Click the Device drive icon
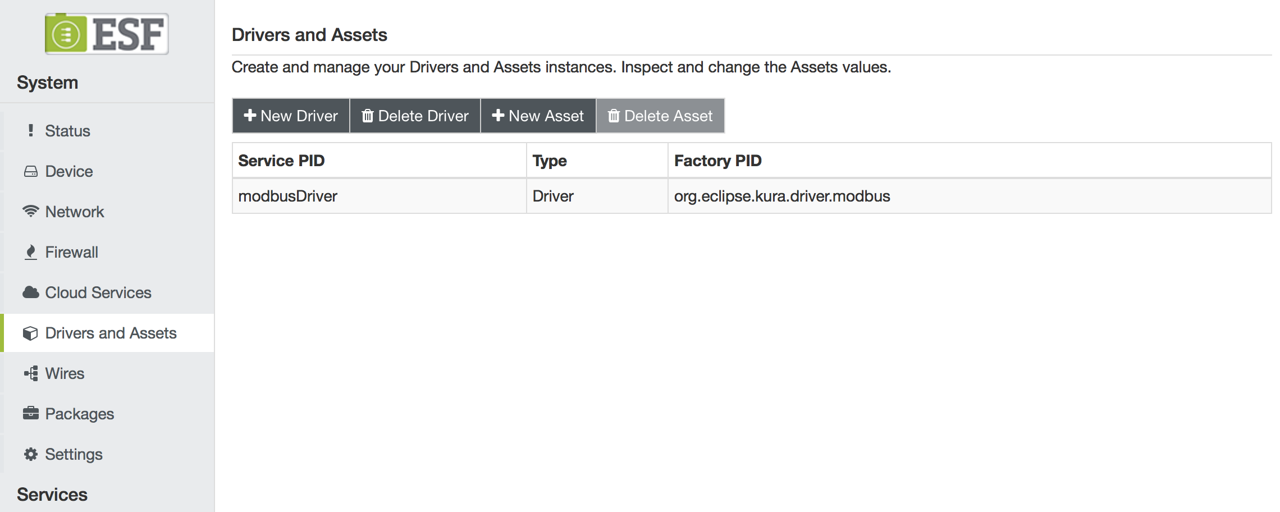 click(x=31, y=171)
